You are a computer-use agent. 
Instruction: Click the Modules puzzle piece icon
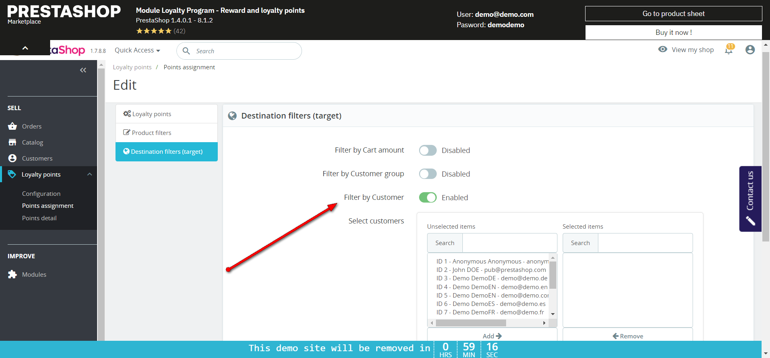pos(12,274)
